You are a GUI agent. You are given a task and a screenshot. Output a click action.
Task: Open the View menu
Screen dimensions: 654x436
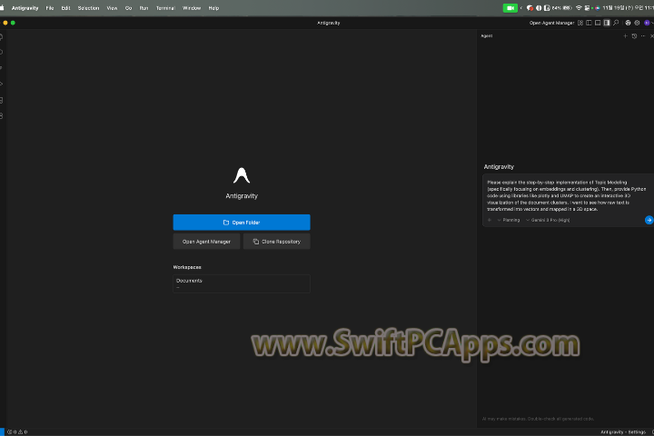click(112, 8)
